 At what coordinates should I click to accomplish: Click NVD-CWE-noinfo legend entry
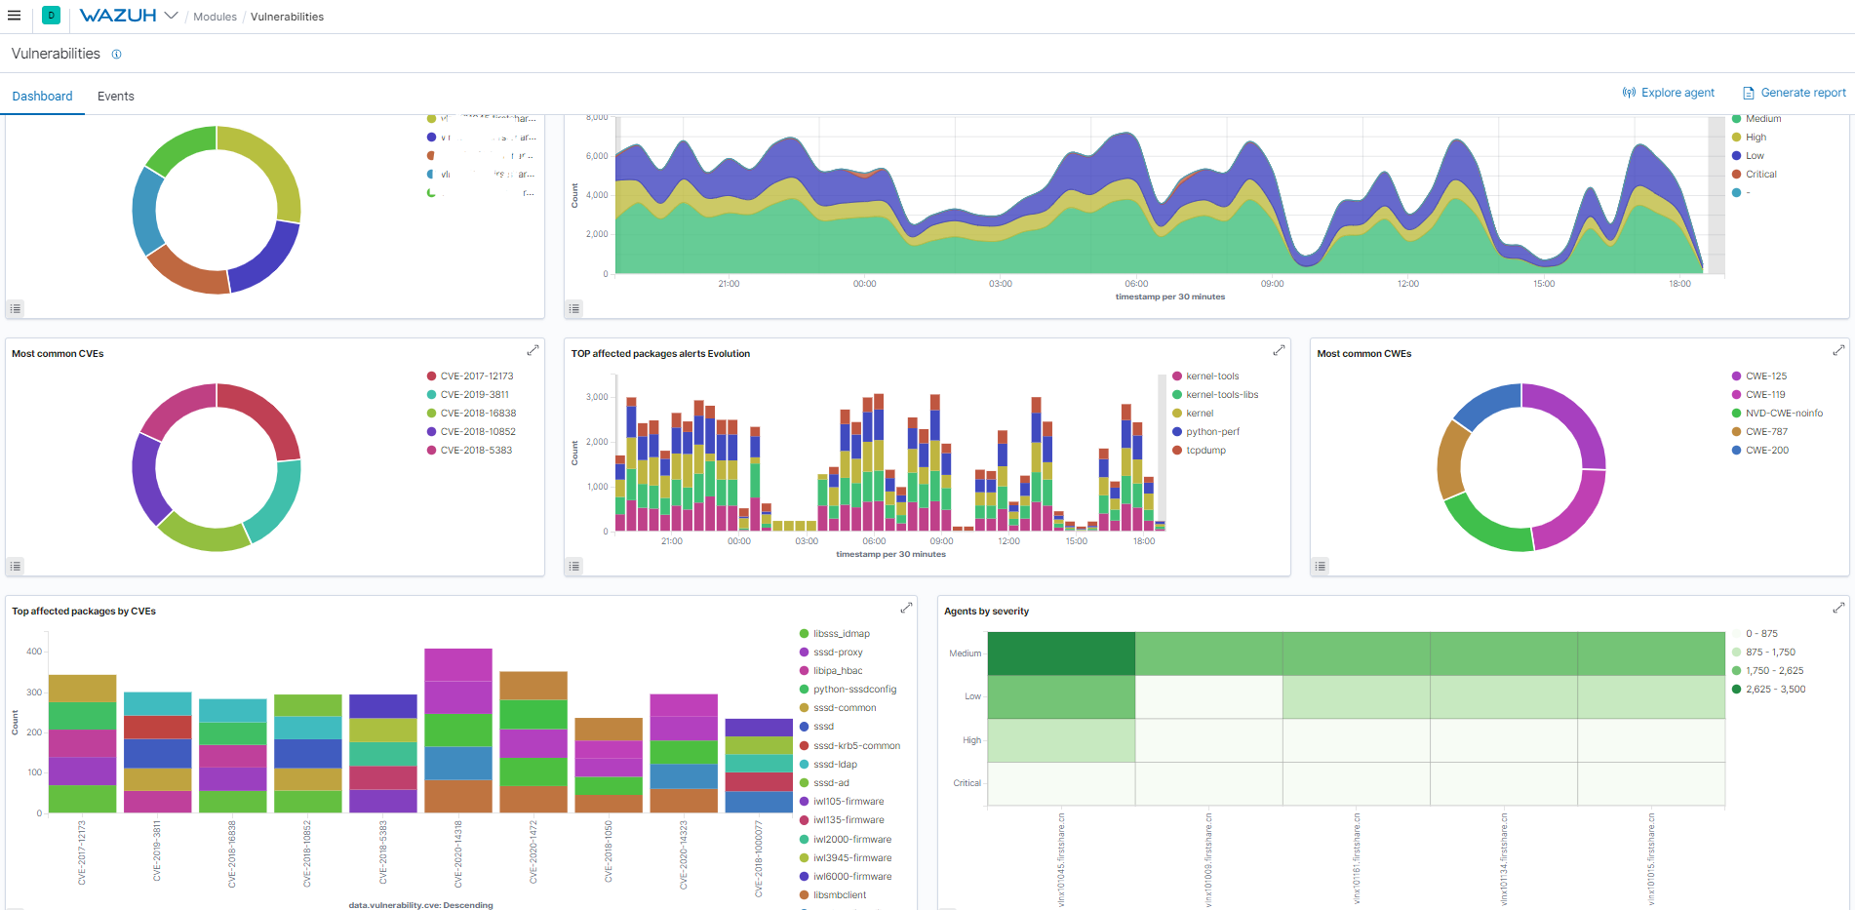tap(1777, 414)
